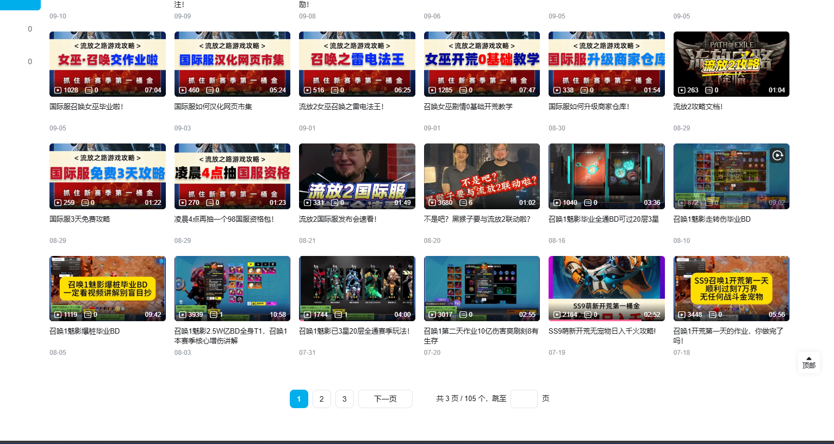Open the 国际服免费3天攻略 video thumbnail

coord(108,176)
